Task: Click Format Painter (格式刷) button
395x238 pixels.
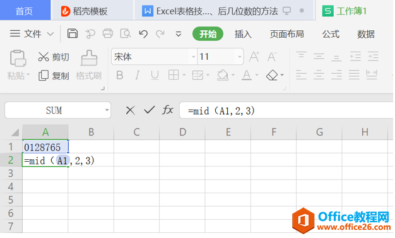Action: (89, 65)
